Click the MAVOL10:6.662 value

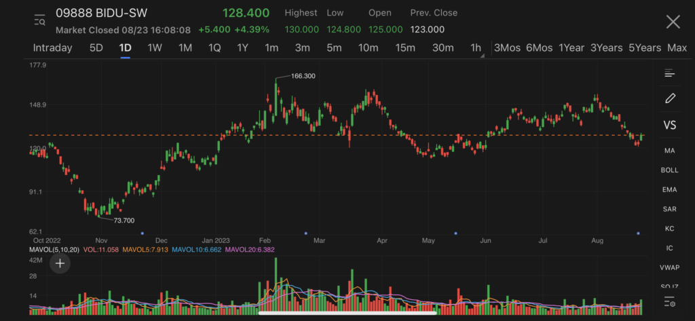pyautogui.click(x=197, y=250)
